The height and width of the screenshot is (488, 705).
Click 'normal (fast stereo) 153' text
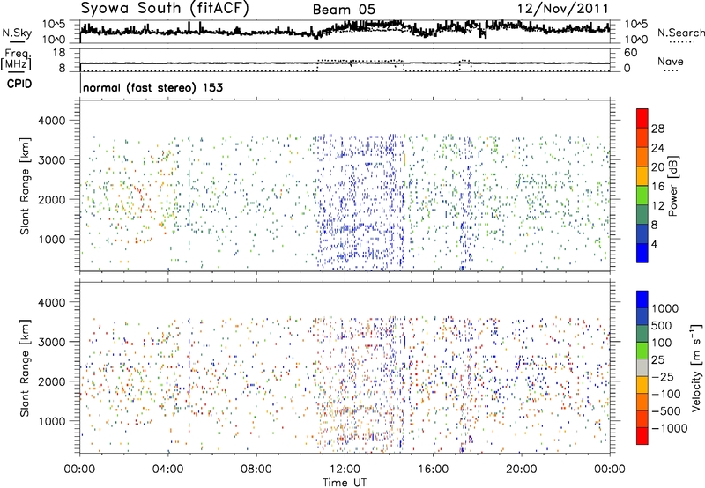[x=152, y=87]
